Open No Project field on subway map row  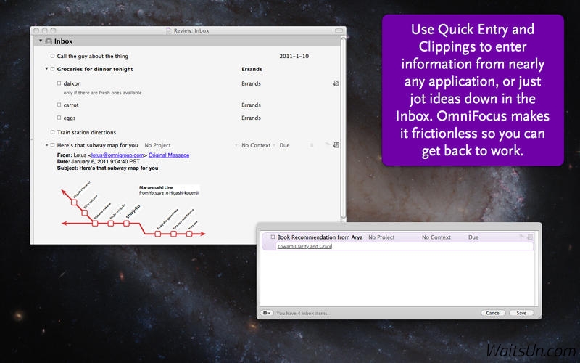click(x=157, y=145)
